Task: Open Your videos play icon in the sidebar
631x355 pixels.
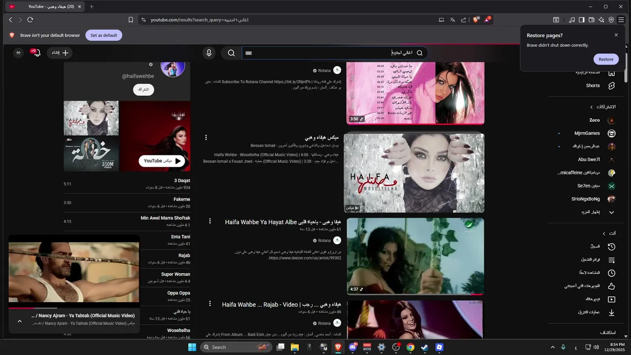Action: coord(611,299)
